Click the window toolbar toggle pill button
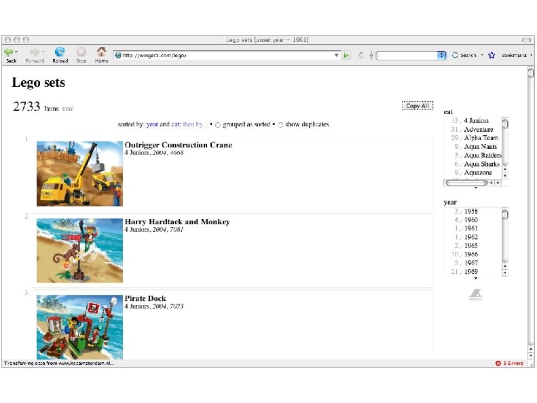This screenshot has width=537, height=403. [526, 40]
